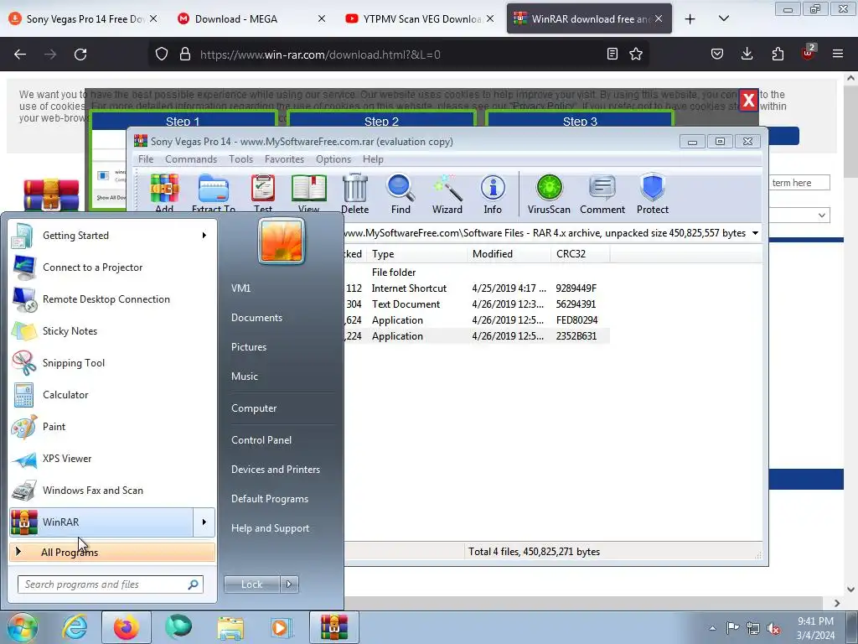The image size is (858, 644).
Task: Click the Firefox address bar
Action: 400,55
